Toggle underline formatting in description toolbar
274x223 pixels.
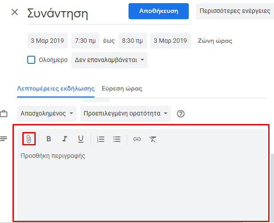[81, 139]
